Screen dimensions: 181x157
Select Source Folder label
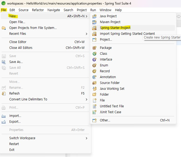point(110,83)
